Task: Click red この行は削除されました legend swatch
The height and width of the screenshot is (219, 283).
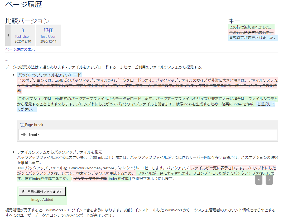Action: [x=251, y=32]
